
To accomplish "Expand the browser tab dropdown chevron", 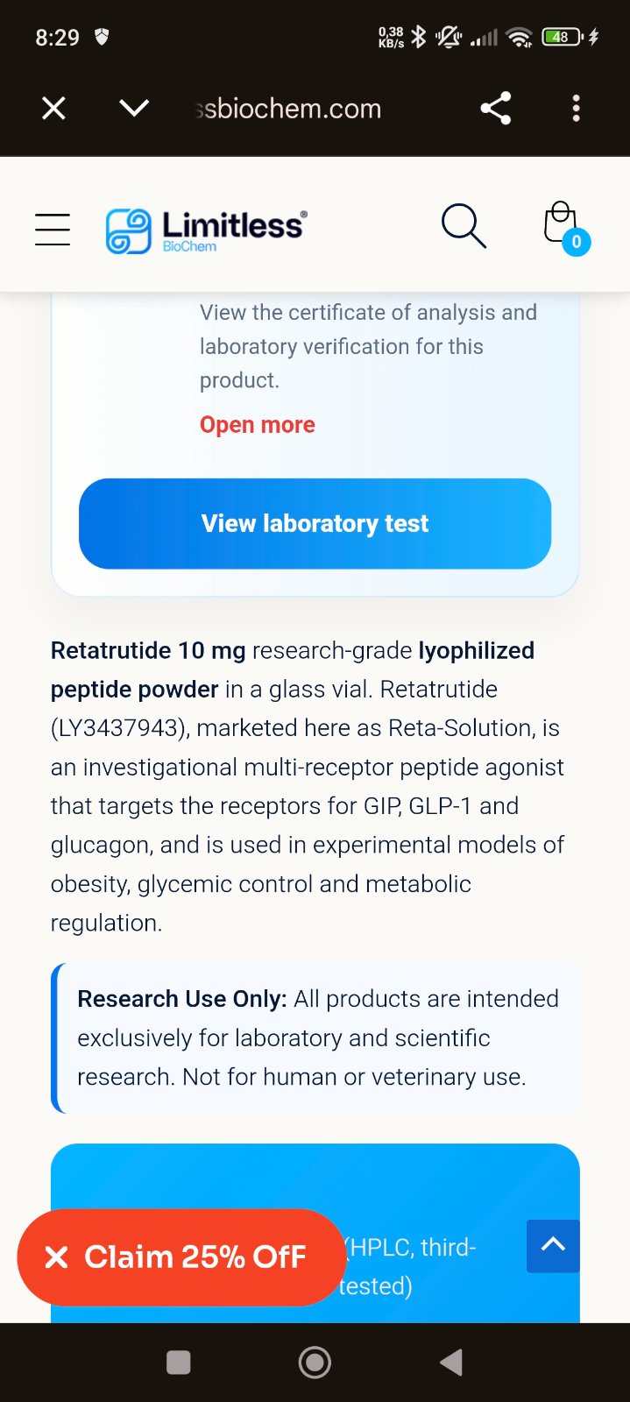I will tap(134, 109).
